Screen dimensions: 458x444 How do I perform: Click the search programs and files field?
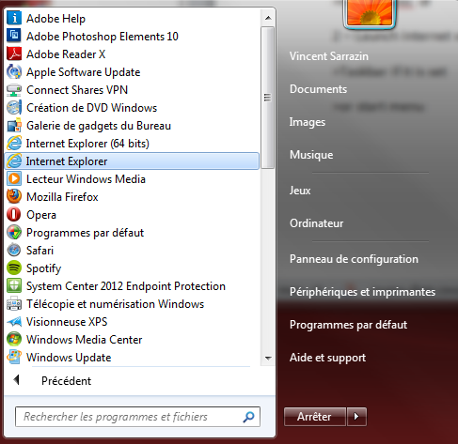[137, 417]
